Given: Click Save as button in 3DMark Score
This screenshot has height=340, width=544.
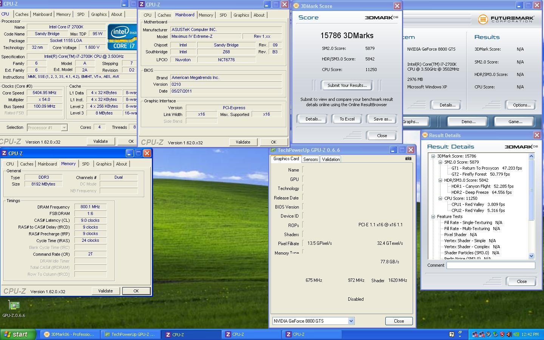Looking at the screenshot, I should click(382, 119).
